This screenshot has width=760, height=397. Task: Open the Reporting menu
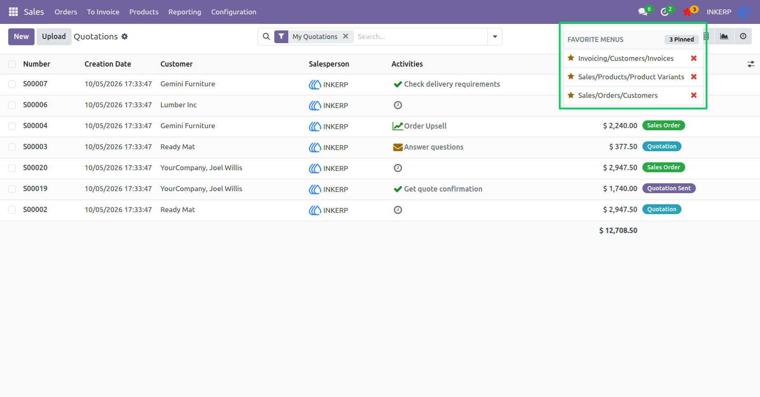click(185, 12)
